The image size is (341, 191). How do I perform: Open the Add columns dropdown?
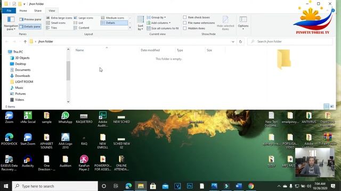159,23
